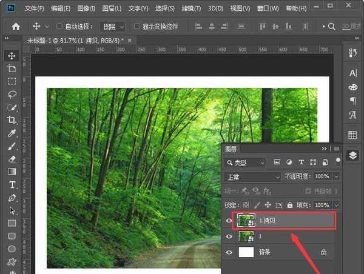
Task: Select the Eraser tool
Action: click(12, 159)
